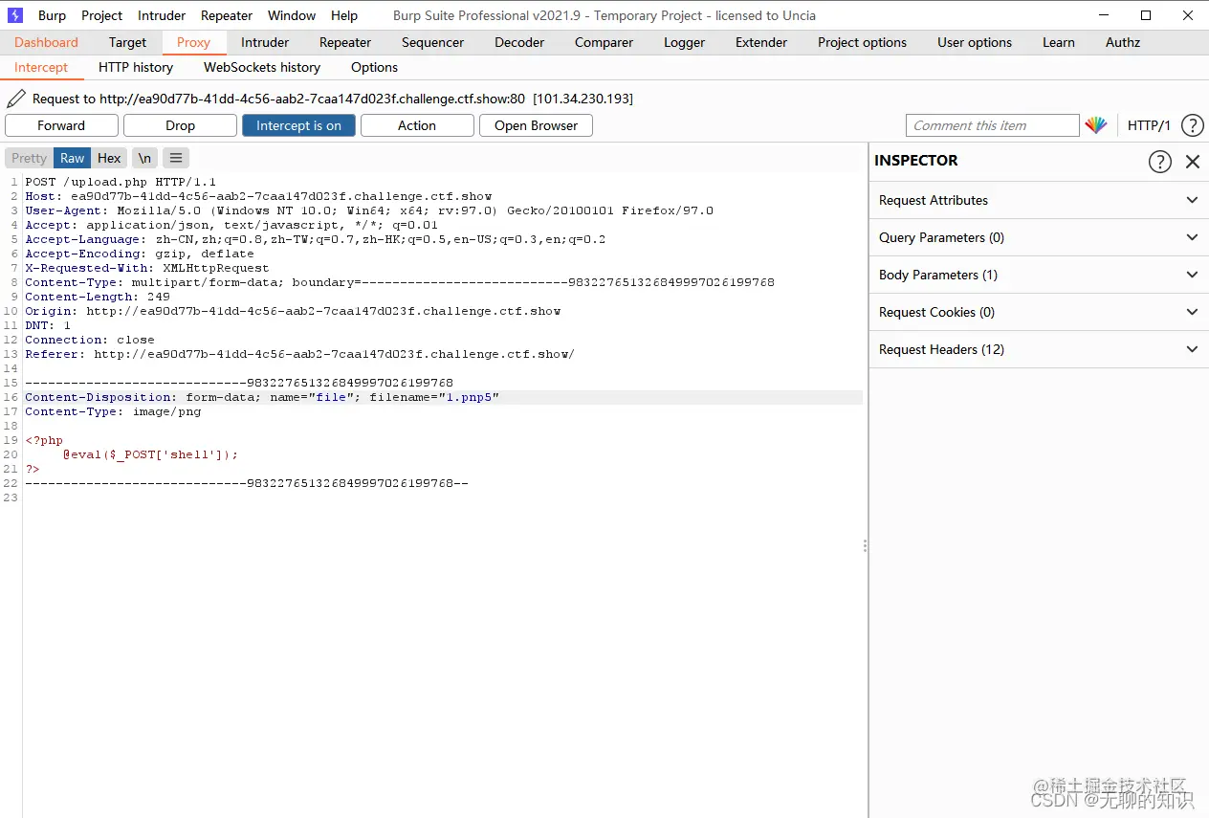Open the WebSockets history sub-tab
Screen dimensions: 1209x818
point(262,67)
